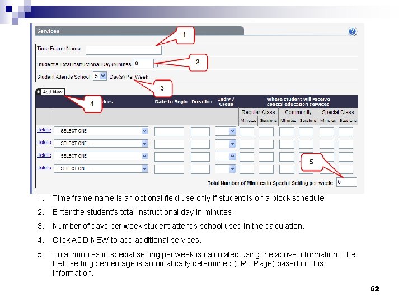Click third row Community Minutes field
This screenshot has height=302, width=403.
click(x=287, y=157)
